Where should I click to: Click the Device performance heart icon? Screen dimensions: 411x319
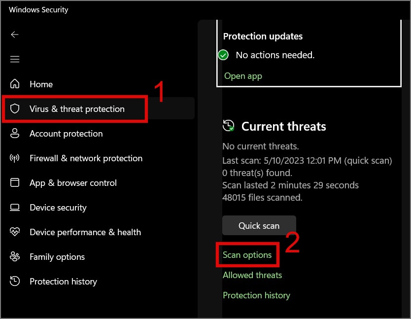point(15,232)
